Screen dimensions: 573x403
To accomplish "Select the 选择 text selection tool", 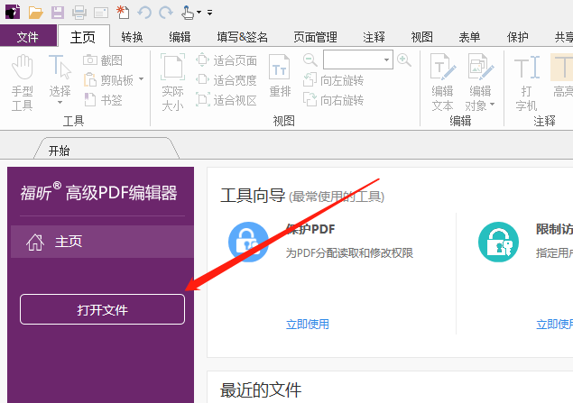I will point(60,75).
